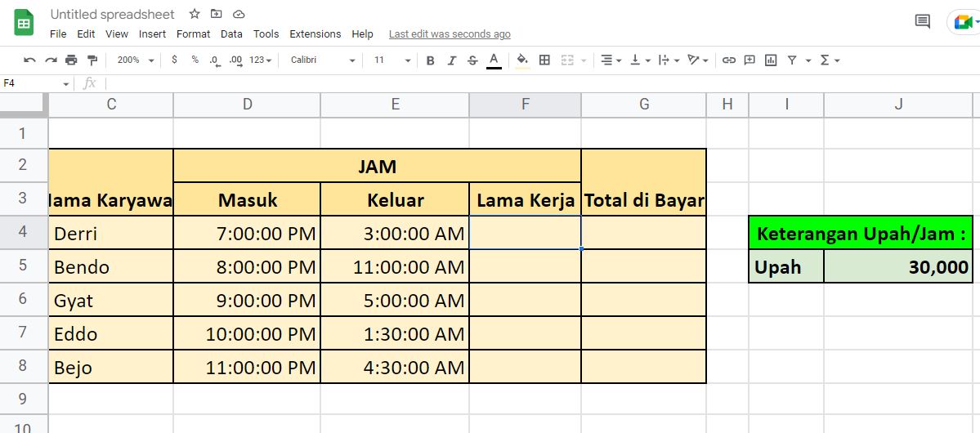Screen dimensions: 980x433
Task: Open the horizontal align dropdown
Action: tap(611, 60)
